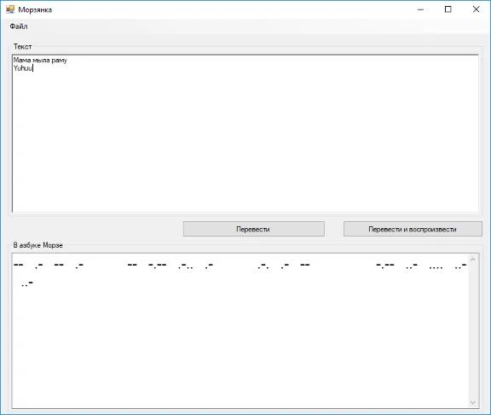This screenshot has height=415, width=491.
Task: Click the first Morse group "--" in output
Action: coord(19,265)
